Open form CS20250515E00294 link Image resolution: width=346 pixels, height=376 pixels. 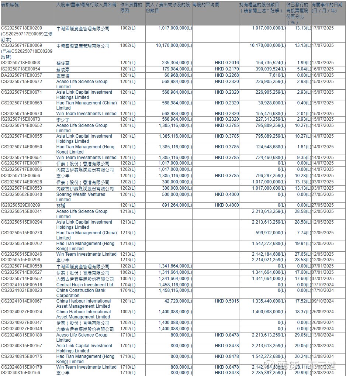coord(22,222)
